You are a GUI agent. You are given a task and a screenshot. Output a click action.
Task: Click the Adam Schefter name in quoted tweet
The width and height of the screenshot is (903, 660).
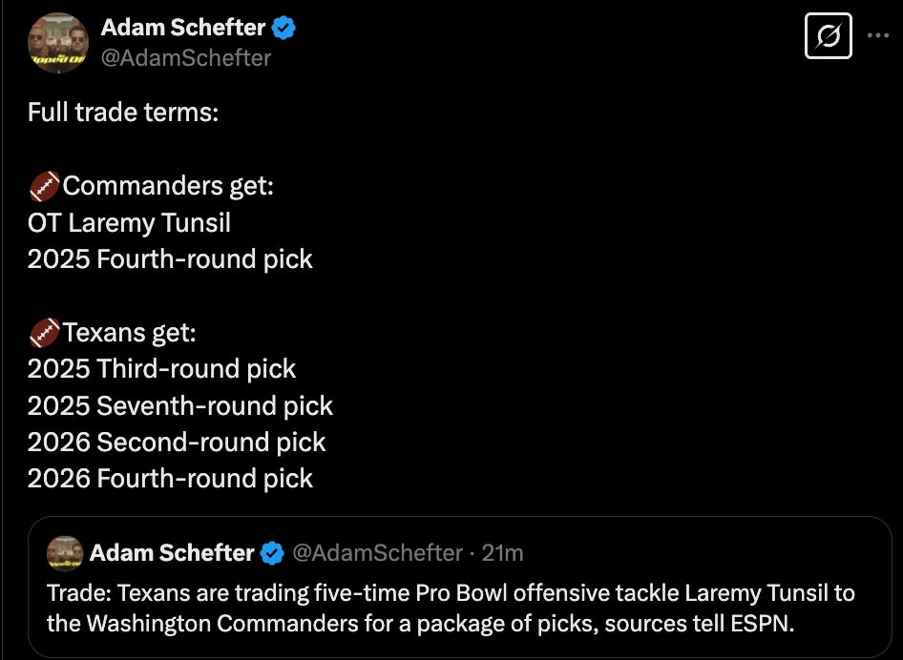pos(172,552)
